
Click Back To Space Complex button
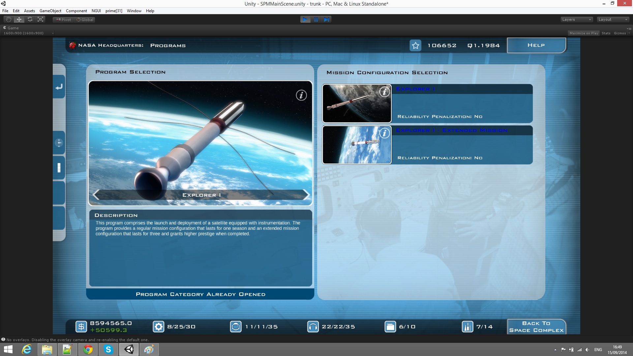pos(536,327)
